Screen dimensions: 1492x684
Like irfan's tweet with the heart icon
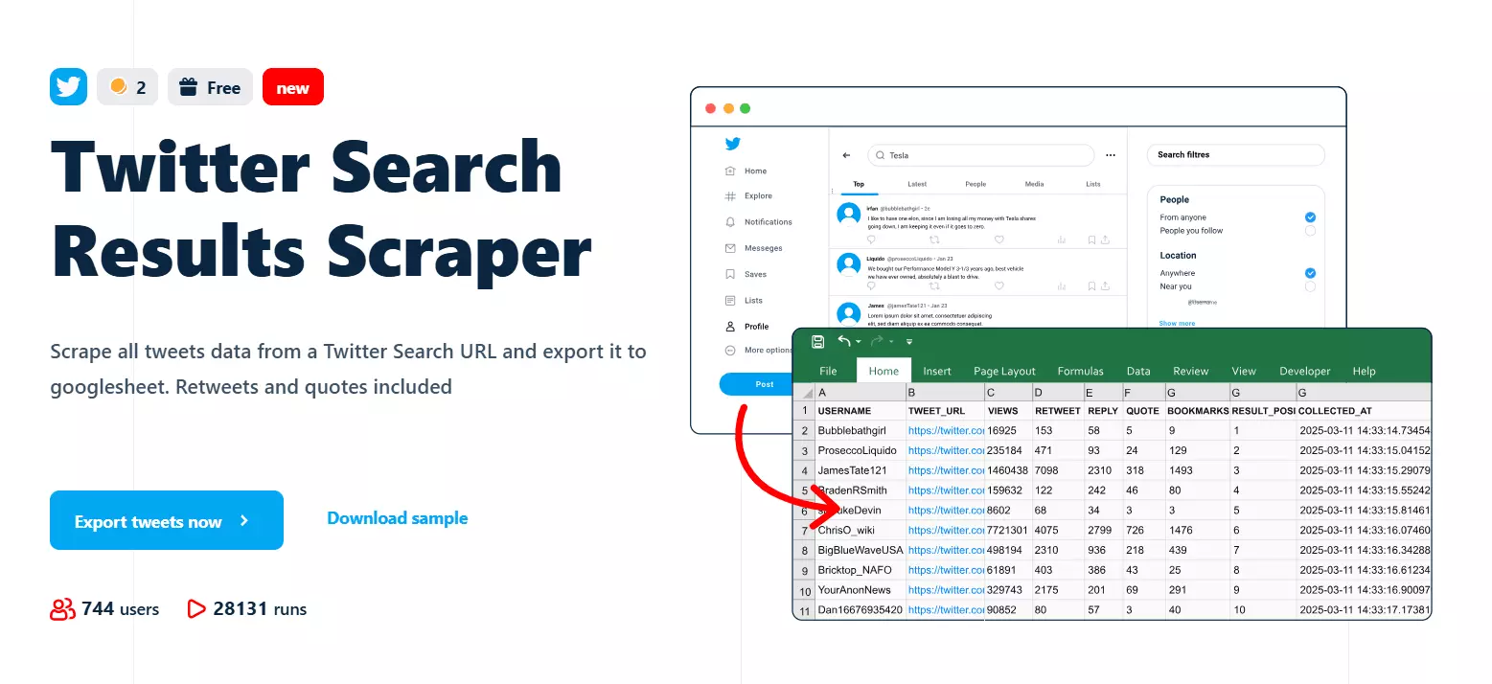999,239
